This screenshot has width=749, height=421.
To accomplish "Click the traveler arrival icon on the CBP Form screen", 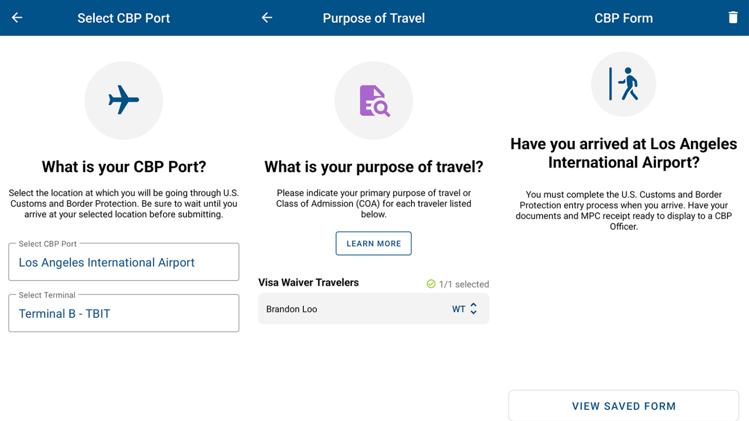I will 624,84.
